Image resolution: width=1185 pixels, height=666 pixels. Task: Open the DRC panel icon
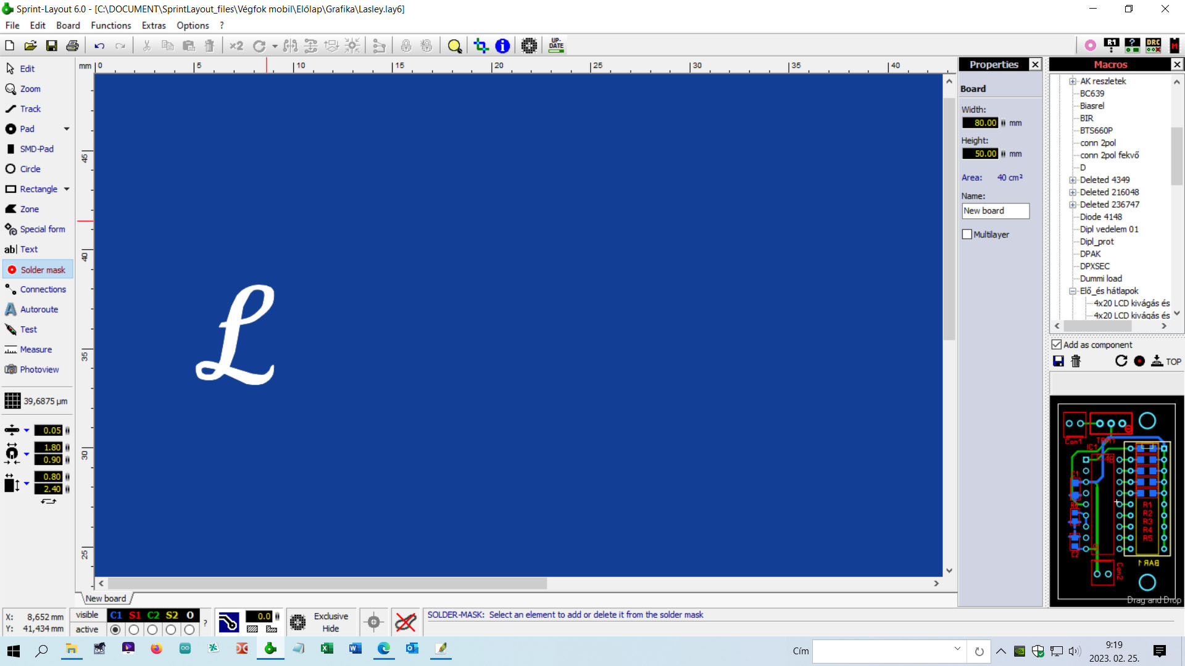tap(1153, 46)
